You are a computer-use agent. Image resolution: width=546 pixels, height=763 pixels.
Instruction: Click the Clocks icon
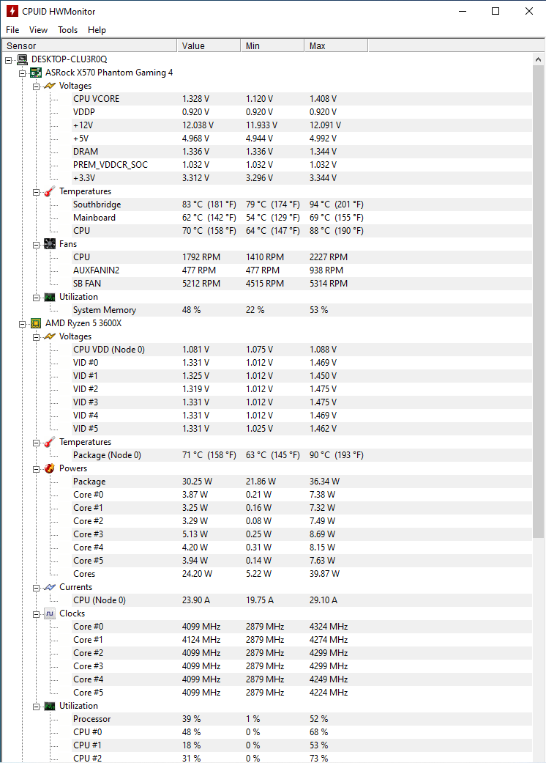pyautogui.click(x=49, y=613)
